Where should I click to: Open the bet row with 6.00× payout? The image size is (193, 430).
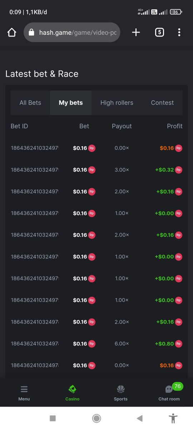click(x=96, y=344)
